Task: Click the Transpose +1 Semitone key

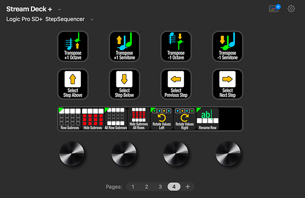Action: tap(125, 46)
